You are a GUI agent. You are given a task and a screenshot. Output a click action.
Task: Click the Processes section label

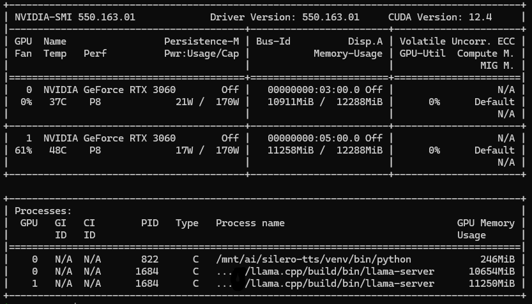click(43, 211)
